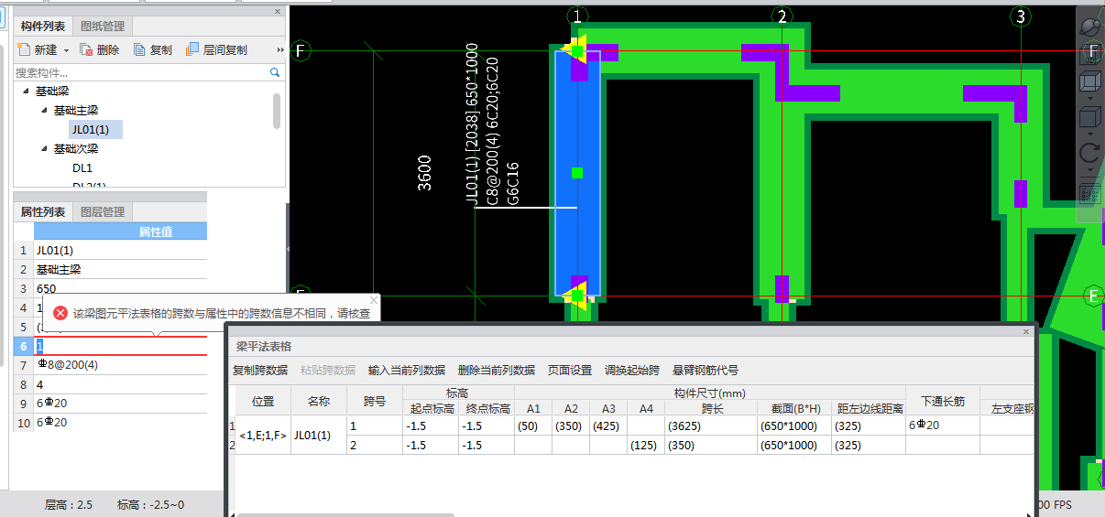
Task: Switch to the 图纸管理 tab
Action: (x=103, y=27)
